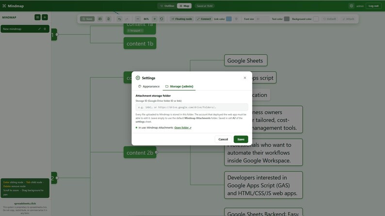The height and width of the screenshot is (216, 385).
Task: Click the Font size field
Action: pyautogui.click(x=262, y=19)
